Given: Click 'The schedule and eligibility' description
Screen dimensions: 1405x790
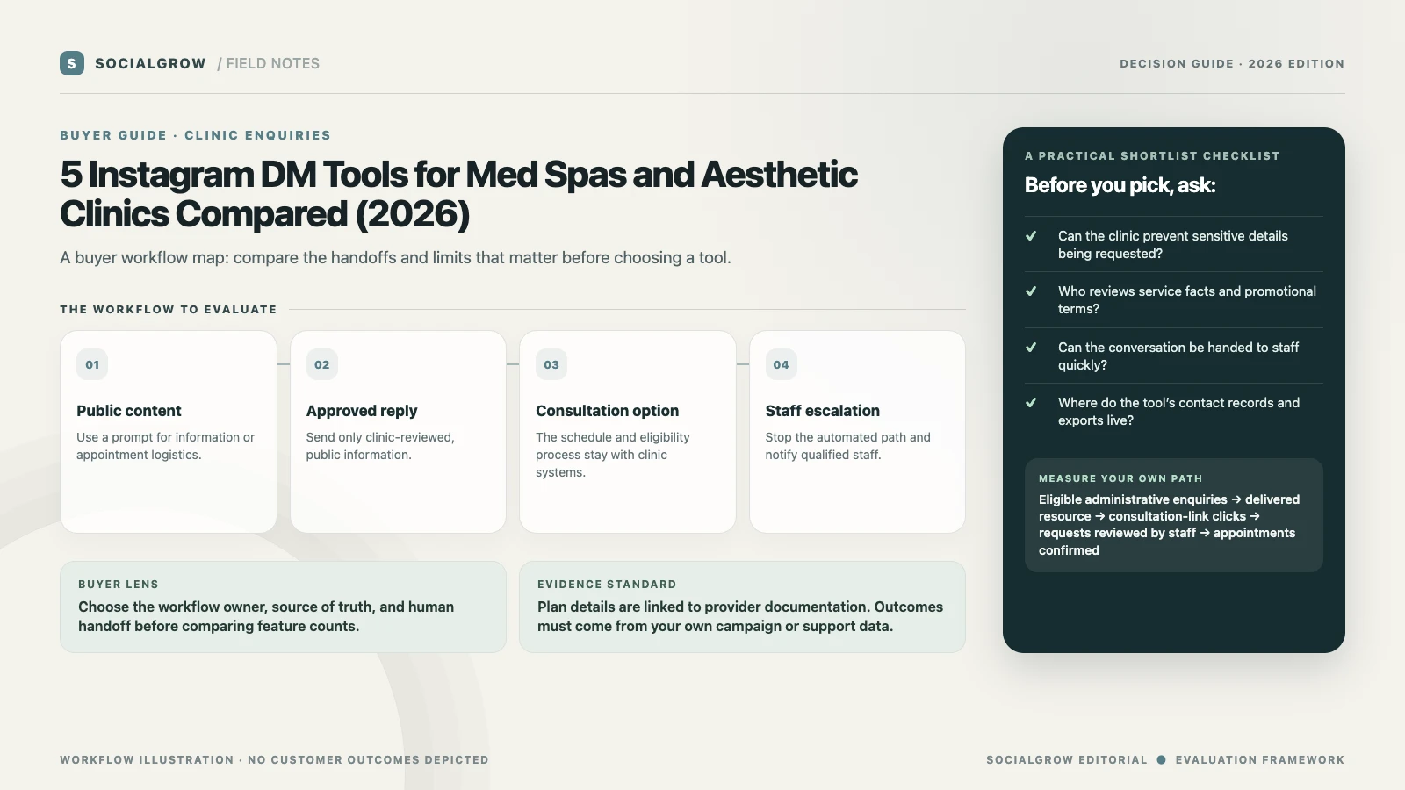Looking at the screenshot, I should (613, 455).
